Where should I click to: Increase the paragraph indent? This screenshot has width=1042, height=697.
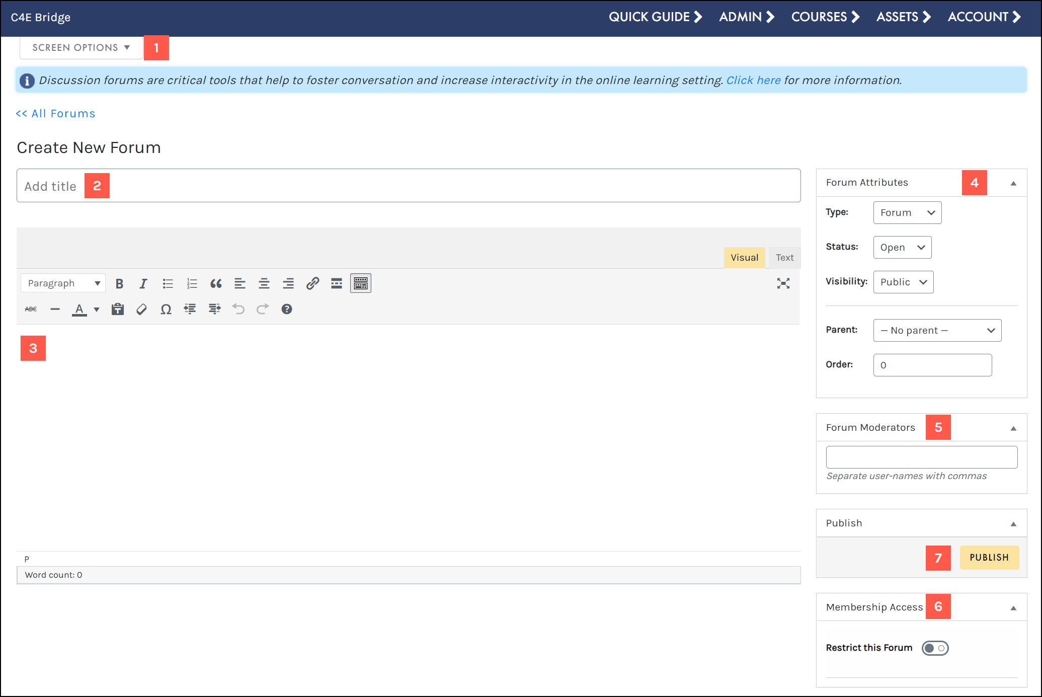click(x=214, y=309)
